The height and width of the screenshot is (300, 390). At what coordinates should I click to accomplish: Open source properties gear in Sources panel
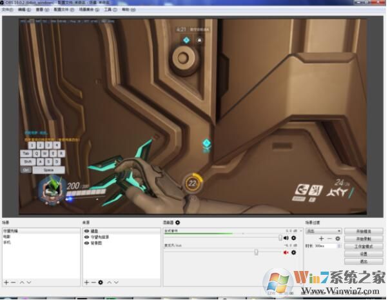pos(101,282)
